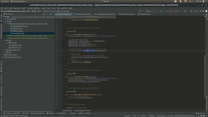Click the Git: master branch widget
This screenshot has height=117, width=208.
coord(161,116)
